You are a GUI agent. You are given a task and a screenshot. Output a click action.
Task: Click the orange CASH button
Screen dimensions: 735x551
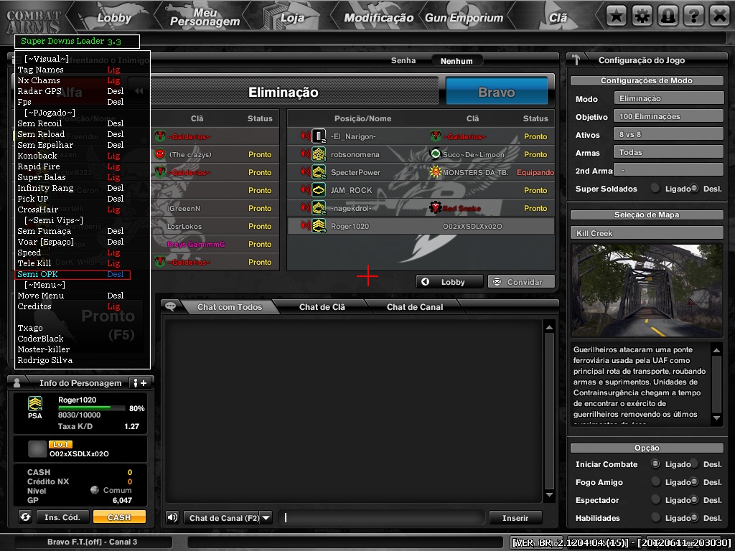click(121, 517)
